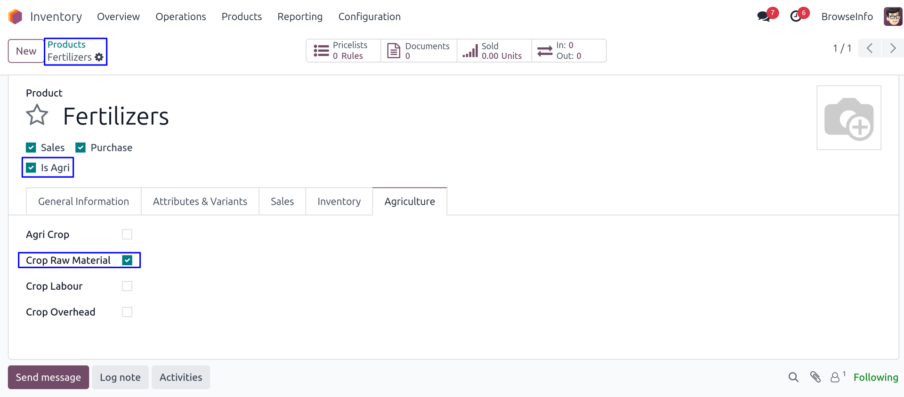Click the favorite star next to Fertilizers
The image size is (904, 397).
pos(37,115)
